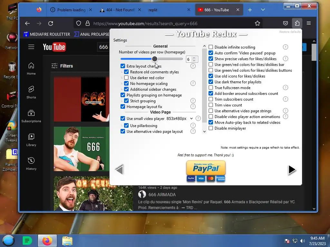Click help icon for Extra layout changes

pos(193,66)
